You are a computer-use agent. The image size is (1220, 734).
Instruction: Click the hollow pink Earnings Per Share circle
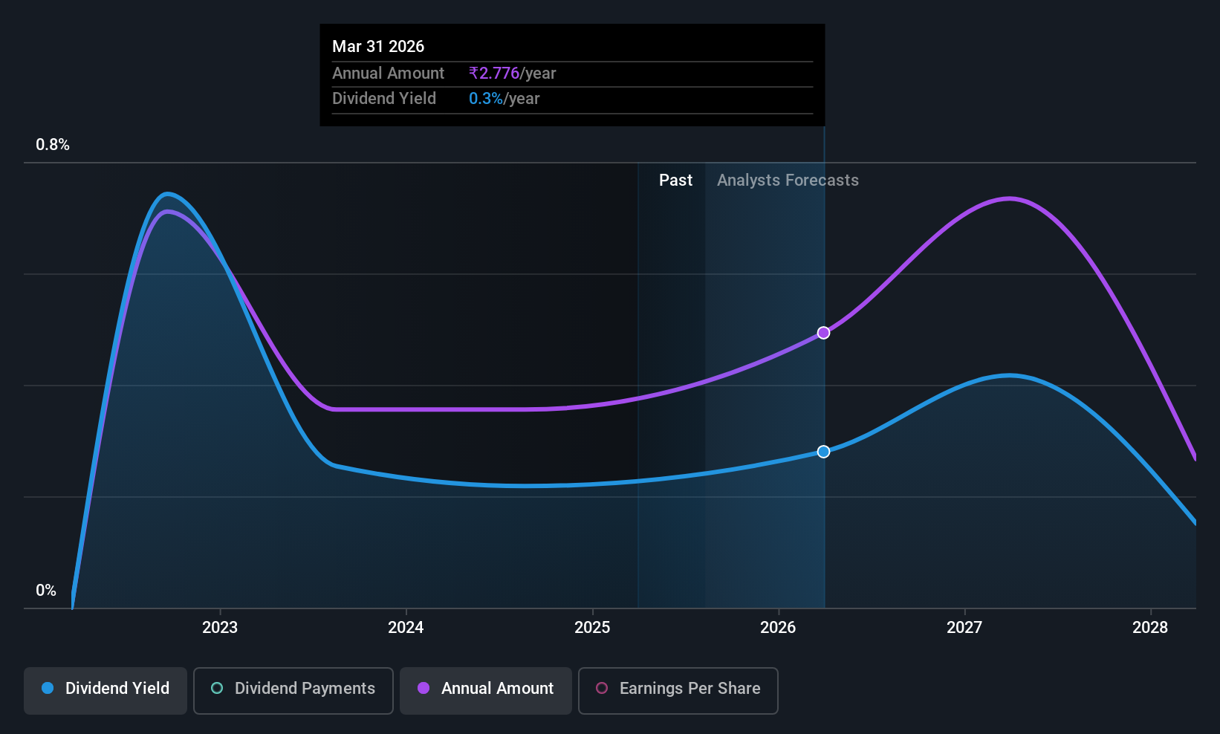[602, 688]
